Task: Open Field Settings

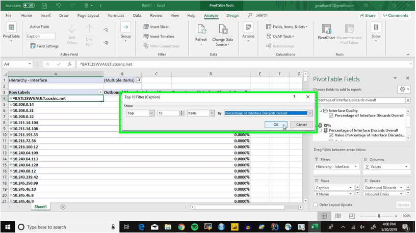Action: [x=44, y=46]
